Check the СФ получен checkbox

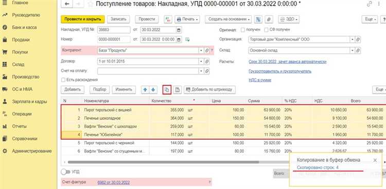pyautogui.click(x=266, y=30)
